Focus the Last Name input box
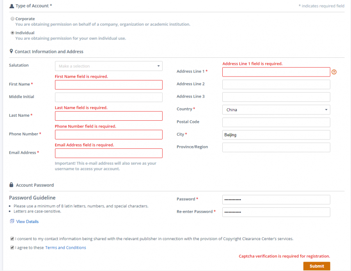Viewport: 351px width, 271px height. click(x=108, y=116)
